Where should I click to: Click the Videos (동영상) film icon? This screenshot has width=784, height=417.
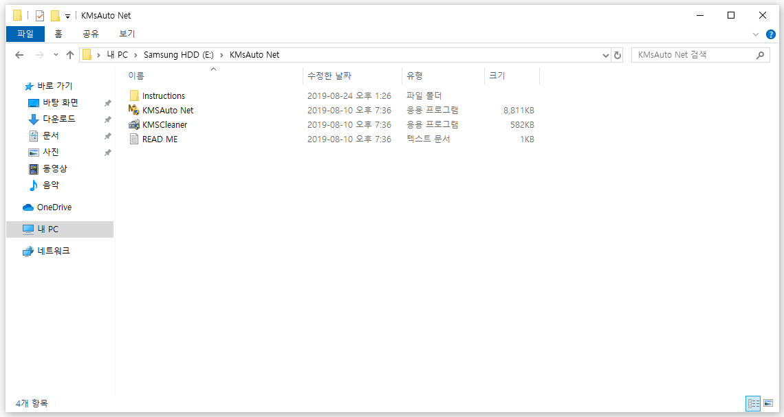pyautogui.click(x=34, y=169)
